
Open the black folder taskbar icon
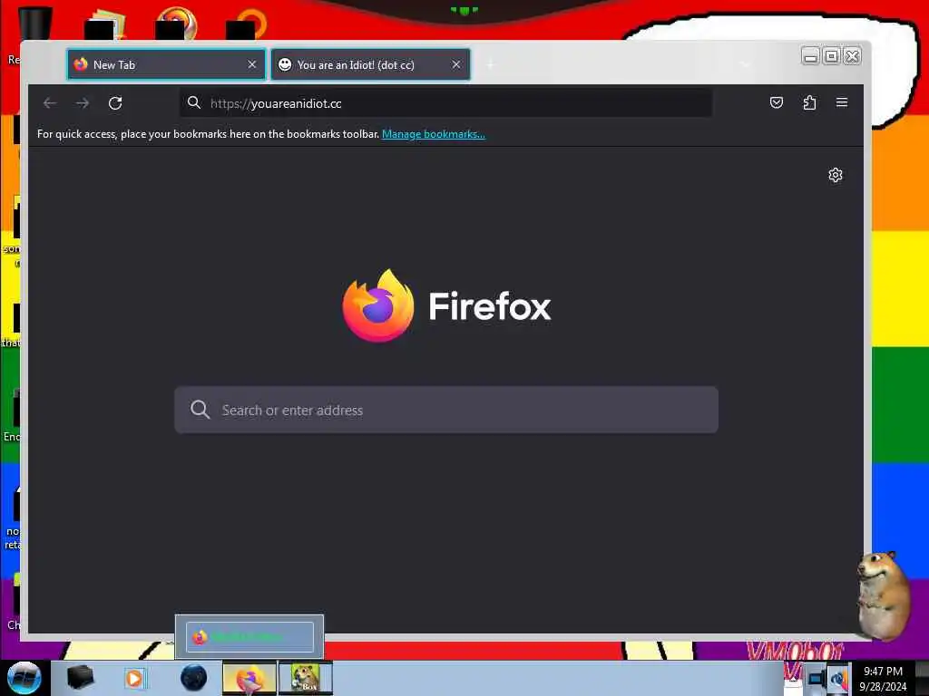click(80, 678)
